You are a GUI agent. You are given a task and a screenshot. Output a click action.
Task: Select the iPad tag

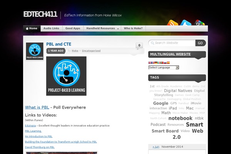click(x=173, y=108)
